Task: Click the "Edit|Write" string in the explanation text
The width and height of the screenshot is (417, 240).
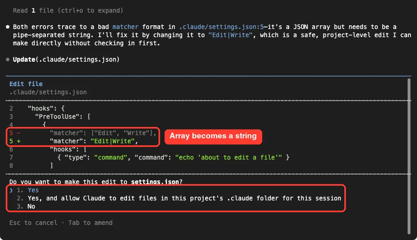Action: pyautogui.click(x=230, y=35)
